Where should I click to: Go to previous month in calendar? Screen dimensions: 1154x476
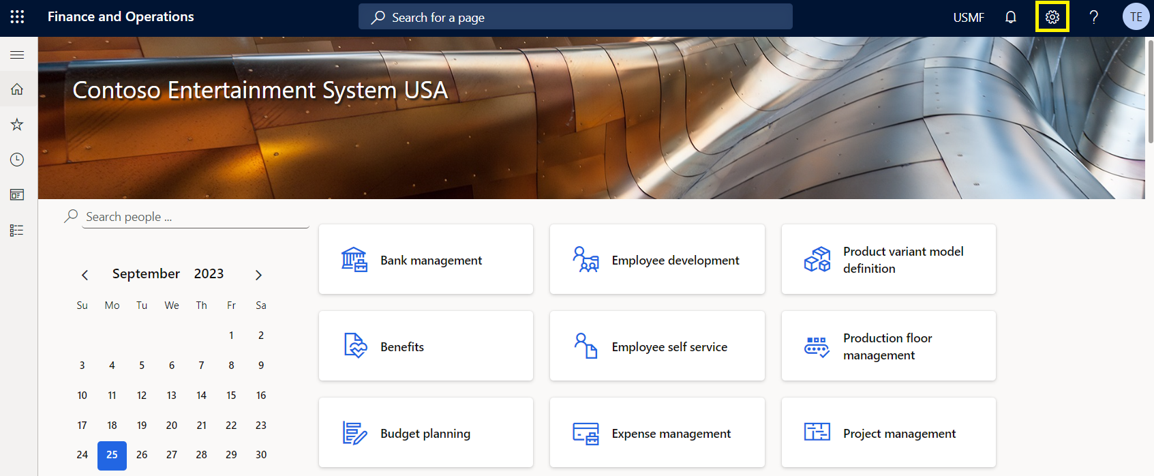pos(85,275)
